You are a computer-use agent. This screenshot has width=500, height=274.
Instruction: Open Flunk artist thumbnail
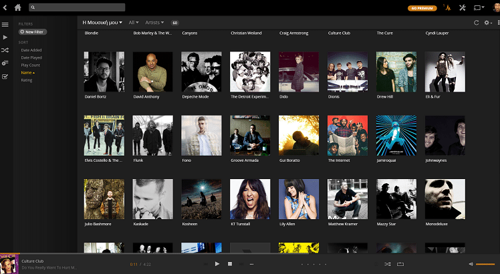[x=153, y=136]
